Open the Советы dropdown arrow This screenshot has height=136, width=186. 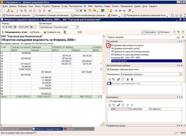click(119, 16)
